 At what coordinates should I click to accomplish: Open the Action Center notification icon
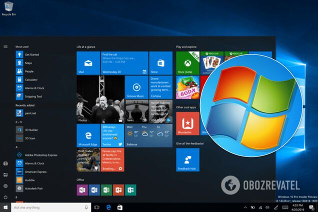click(x=311, y=207)
